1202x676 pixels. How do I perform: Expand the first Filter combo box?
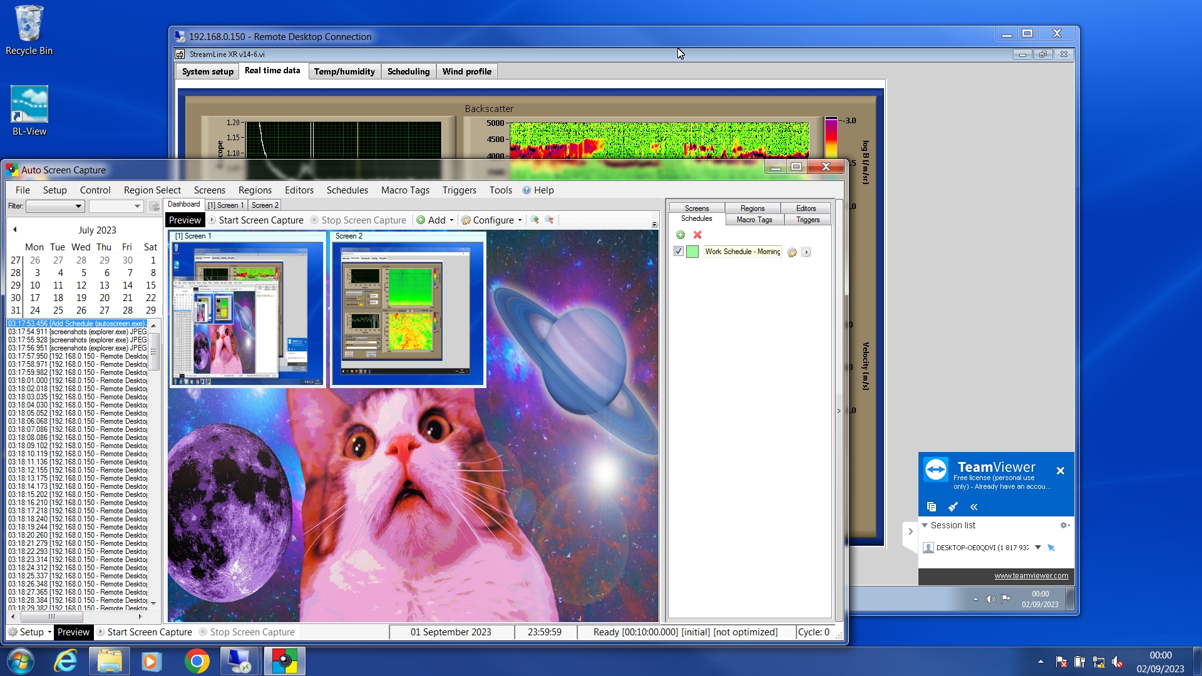click(78, 206)
